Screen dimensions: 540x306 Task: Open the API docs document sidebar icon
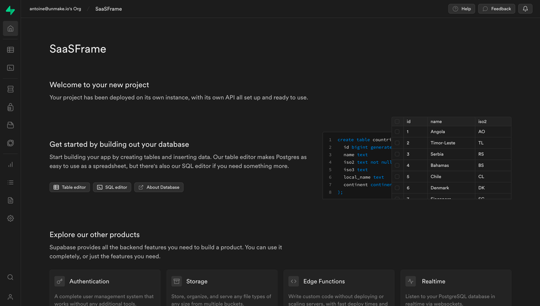[10, 201]
